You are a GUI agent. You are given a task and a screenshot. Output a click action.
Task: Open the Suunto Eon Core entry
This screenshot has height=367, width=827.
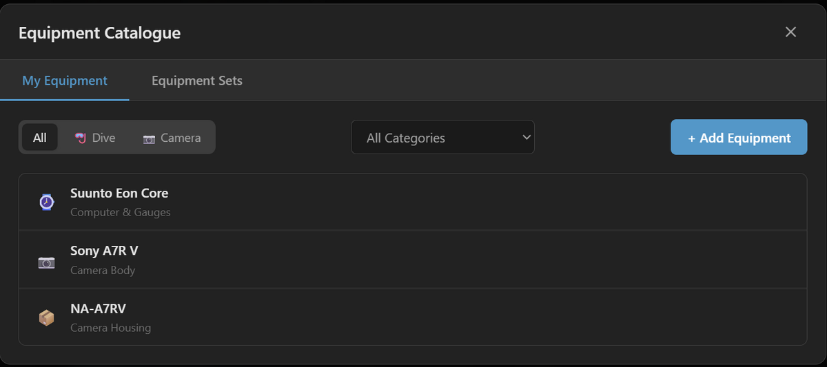click(x=119, y=193)
